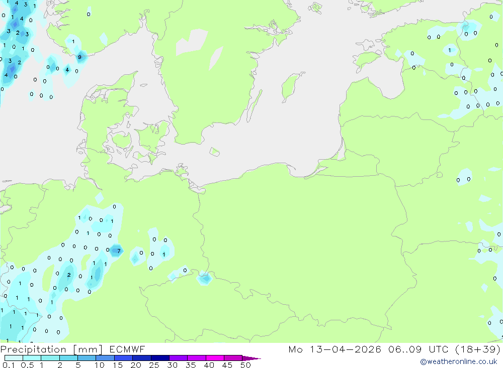
Task: Click the '15' legend scale label
Action: click(x=118, y=365)
